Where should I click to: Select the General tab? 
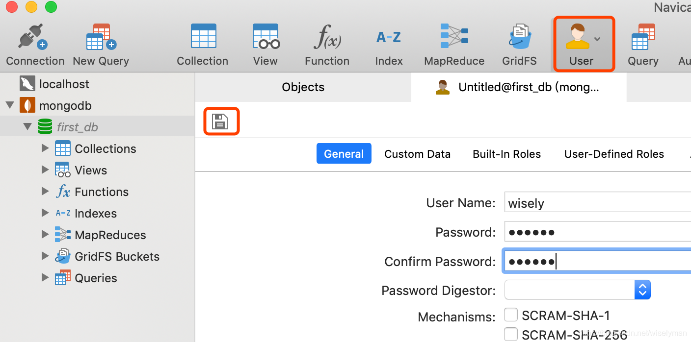point(344,154)
